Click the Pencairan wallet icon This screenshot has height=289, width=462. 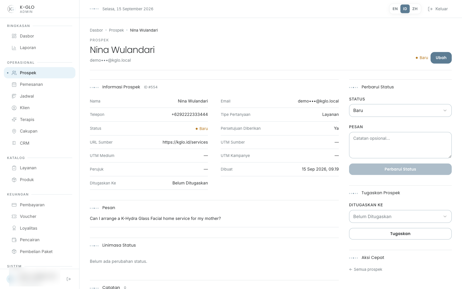(x=14, y=240)
